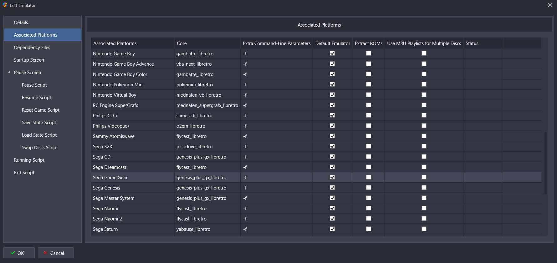This screenshot has height=263, width=557.
Task: Click the Default Emulator column header
Action: [333, 43]
